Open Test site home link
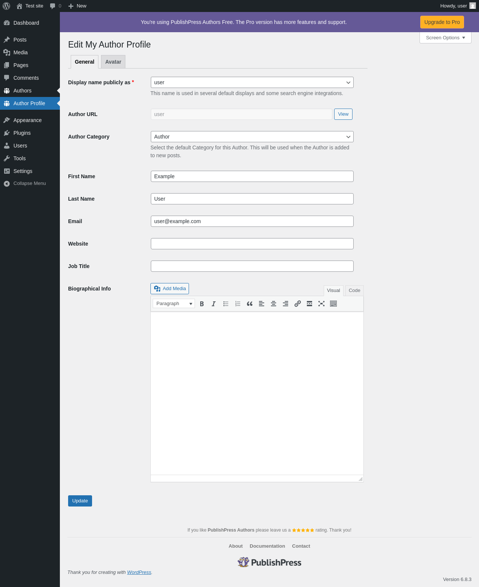 [30, 6]
